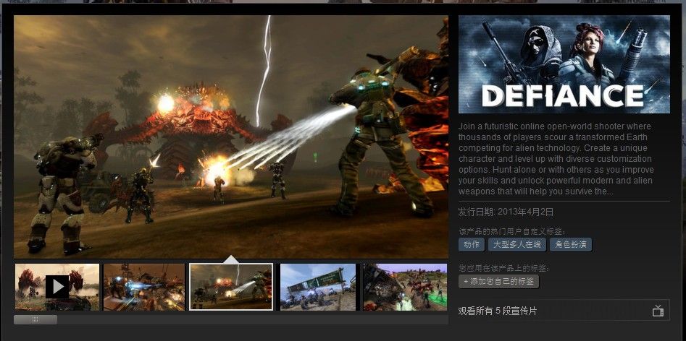Select the second thumbnail with the blue energy blast
Image resolution: width=686 pixels, height=341 pixels.
click(x=144, y=287)
